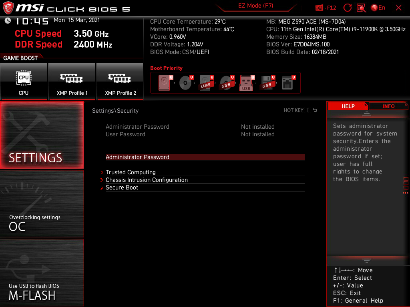Click the help panel bottom scroll handle

[367, 261]
